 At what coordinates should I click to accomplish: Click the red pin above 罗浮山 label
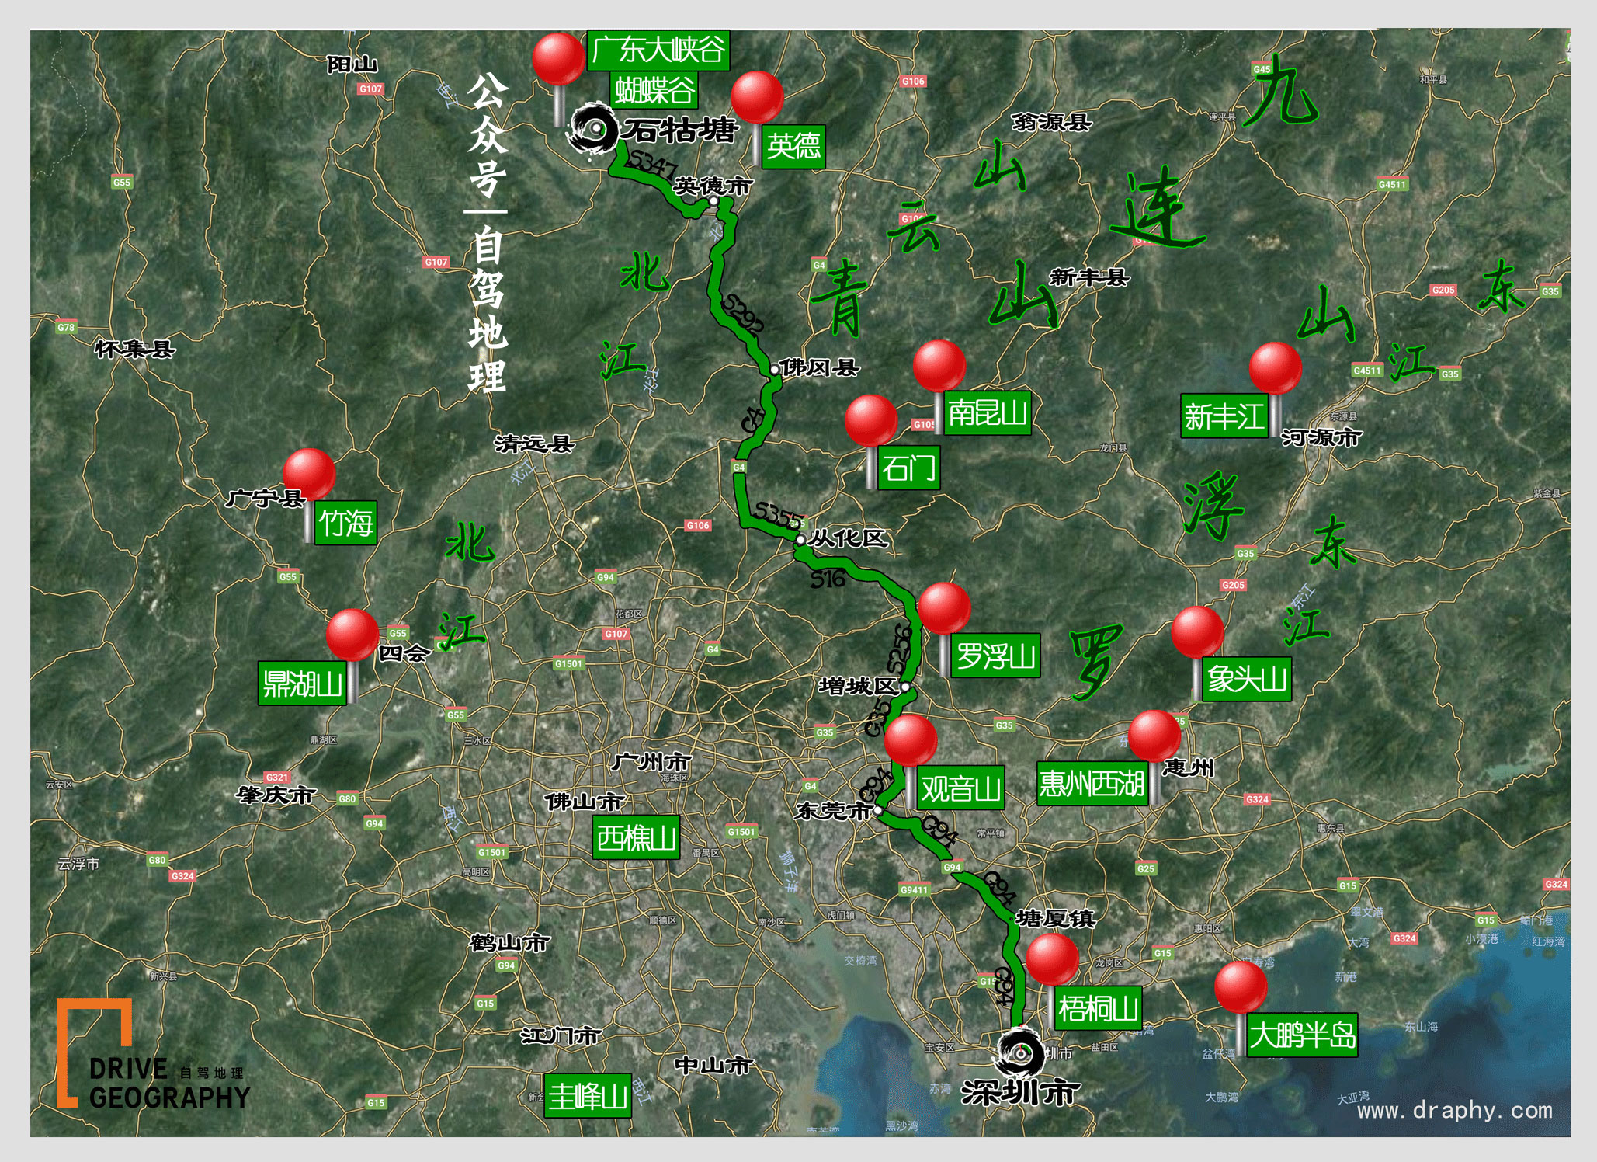tap(944, 608)
